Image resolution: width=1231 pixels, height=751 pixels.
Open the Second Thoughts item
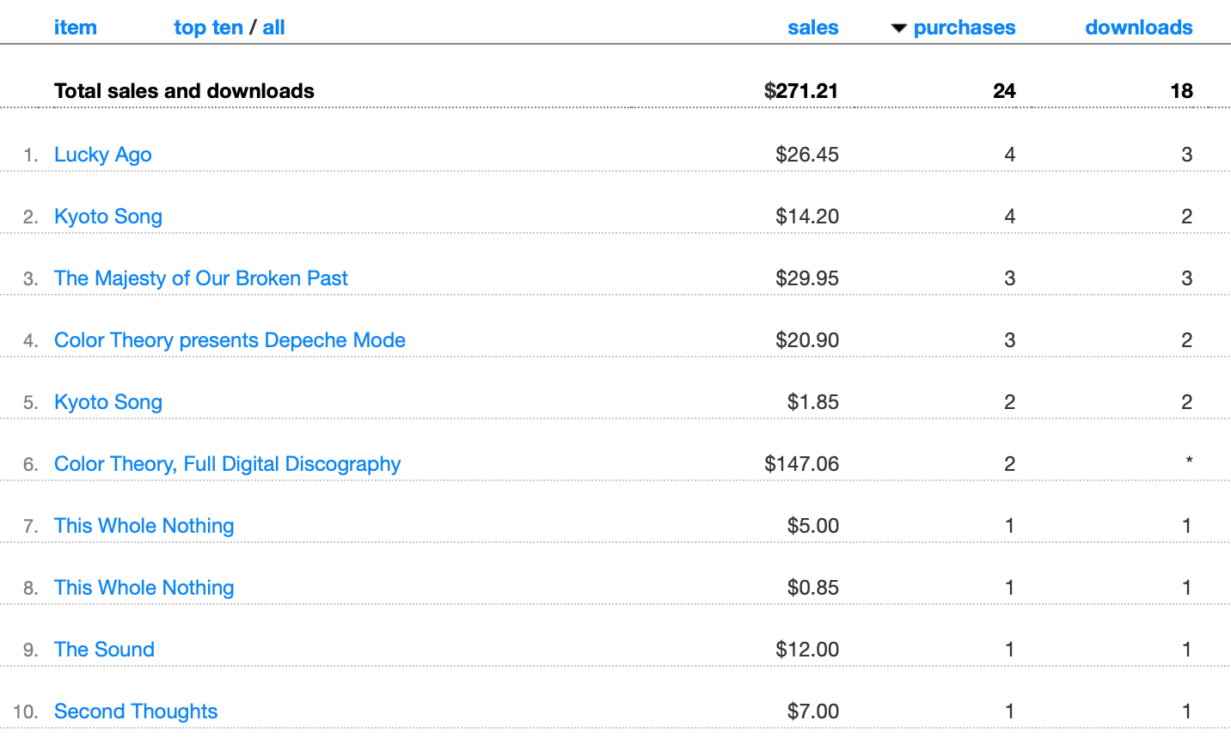tap(136, 711)
